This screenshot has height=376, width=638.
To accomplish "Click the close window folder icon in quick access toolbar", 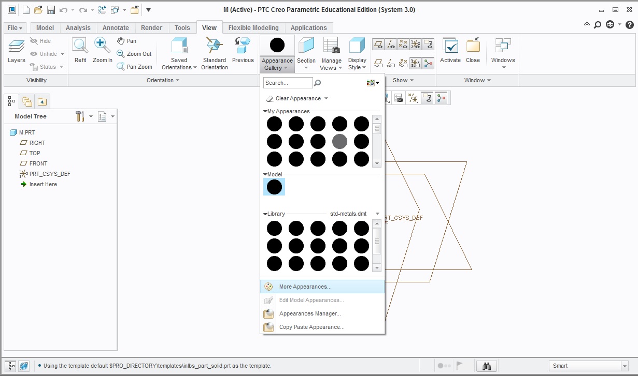I will [135, 10].
